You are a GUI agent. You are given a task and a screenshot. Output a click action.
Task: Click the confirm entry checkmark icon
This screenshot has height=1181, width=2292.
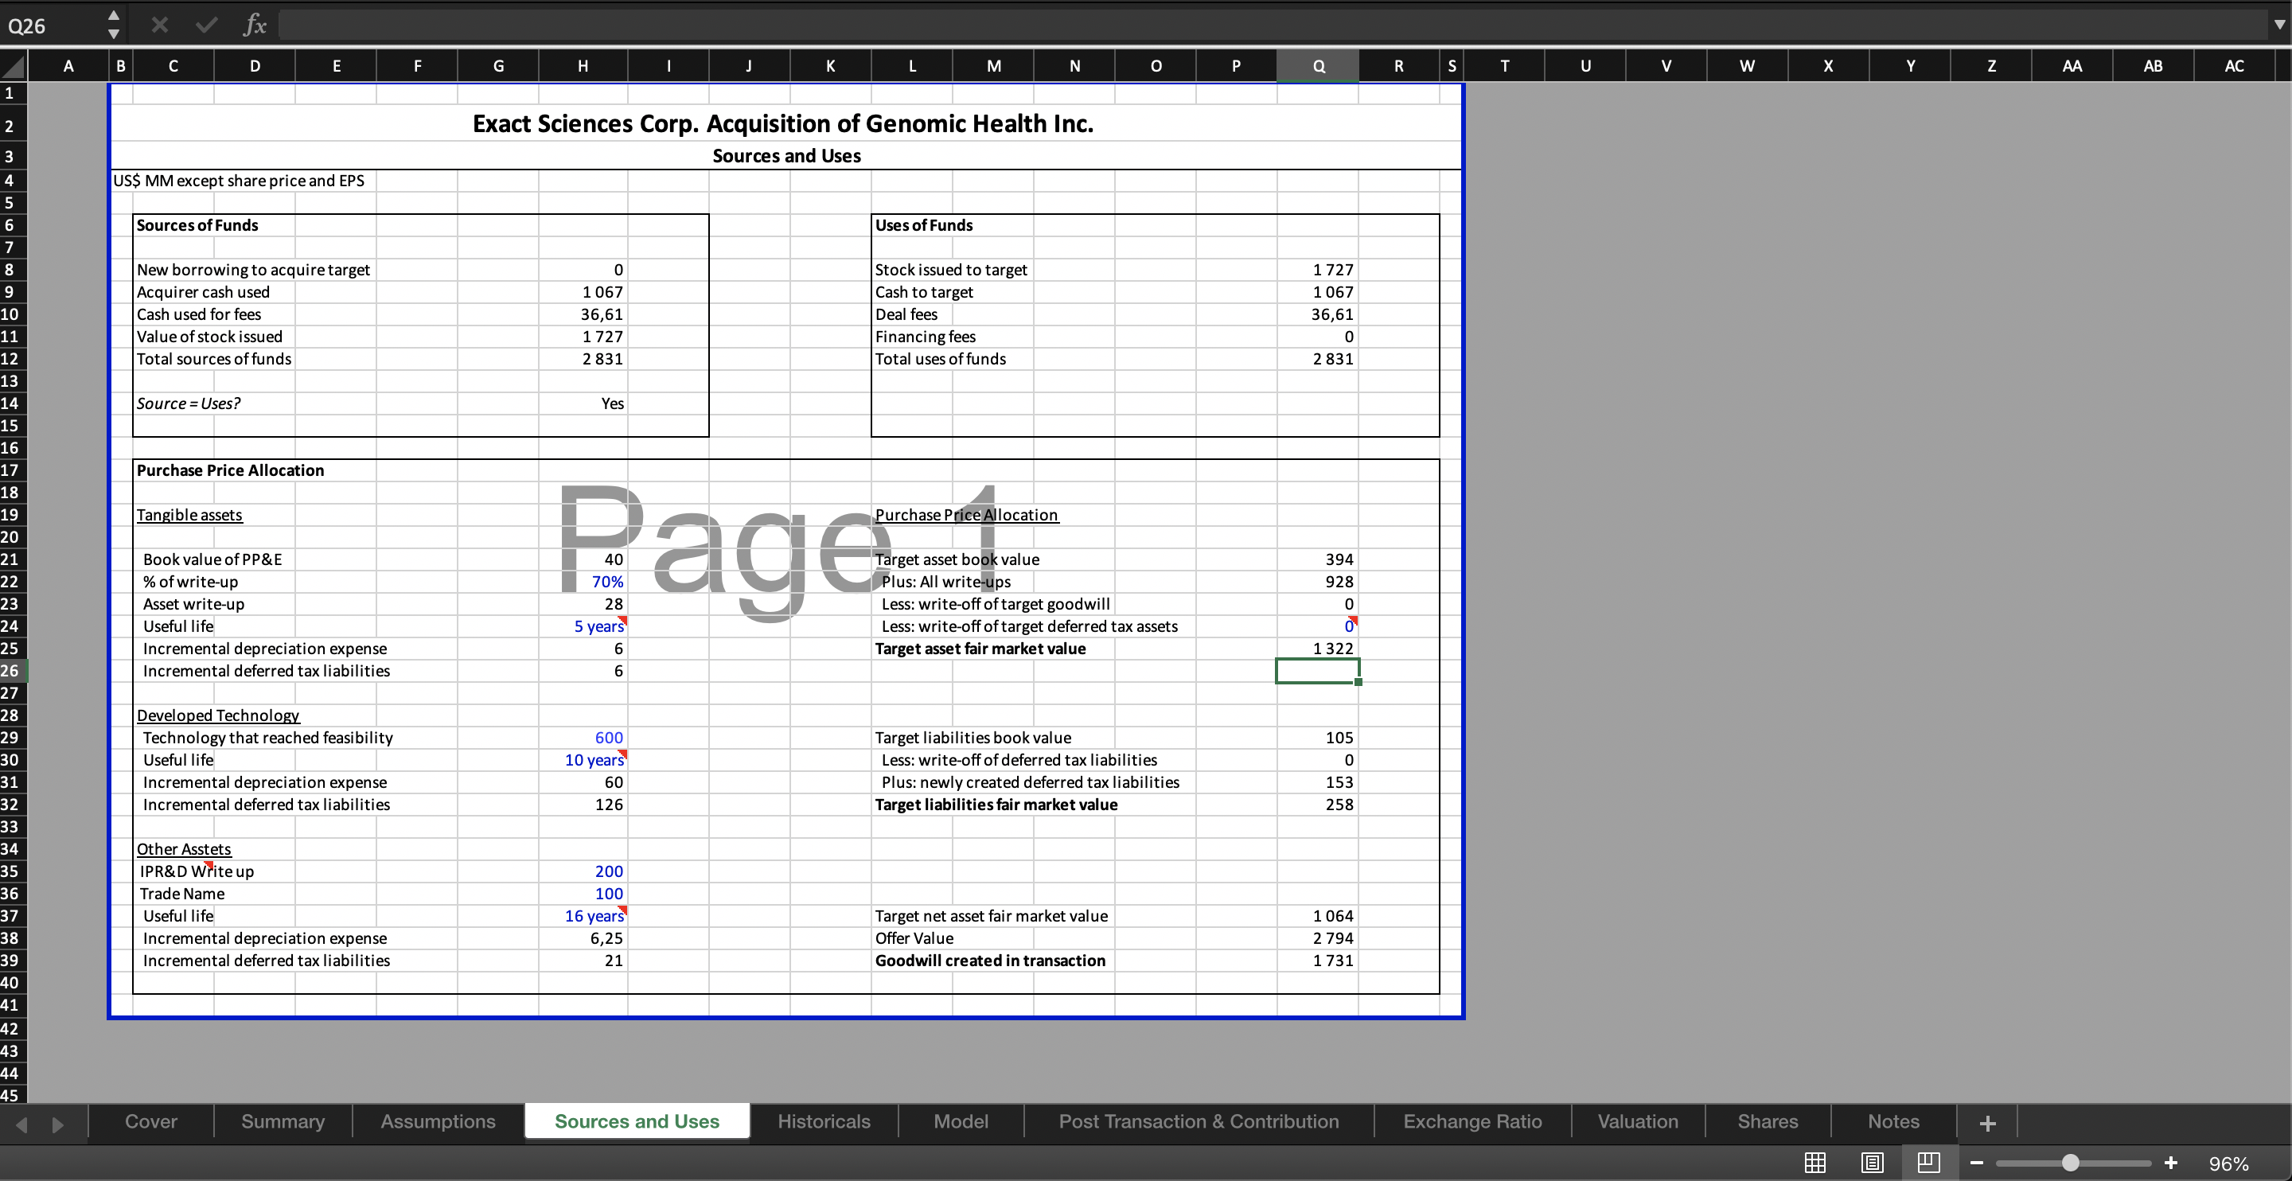206,25
